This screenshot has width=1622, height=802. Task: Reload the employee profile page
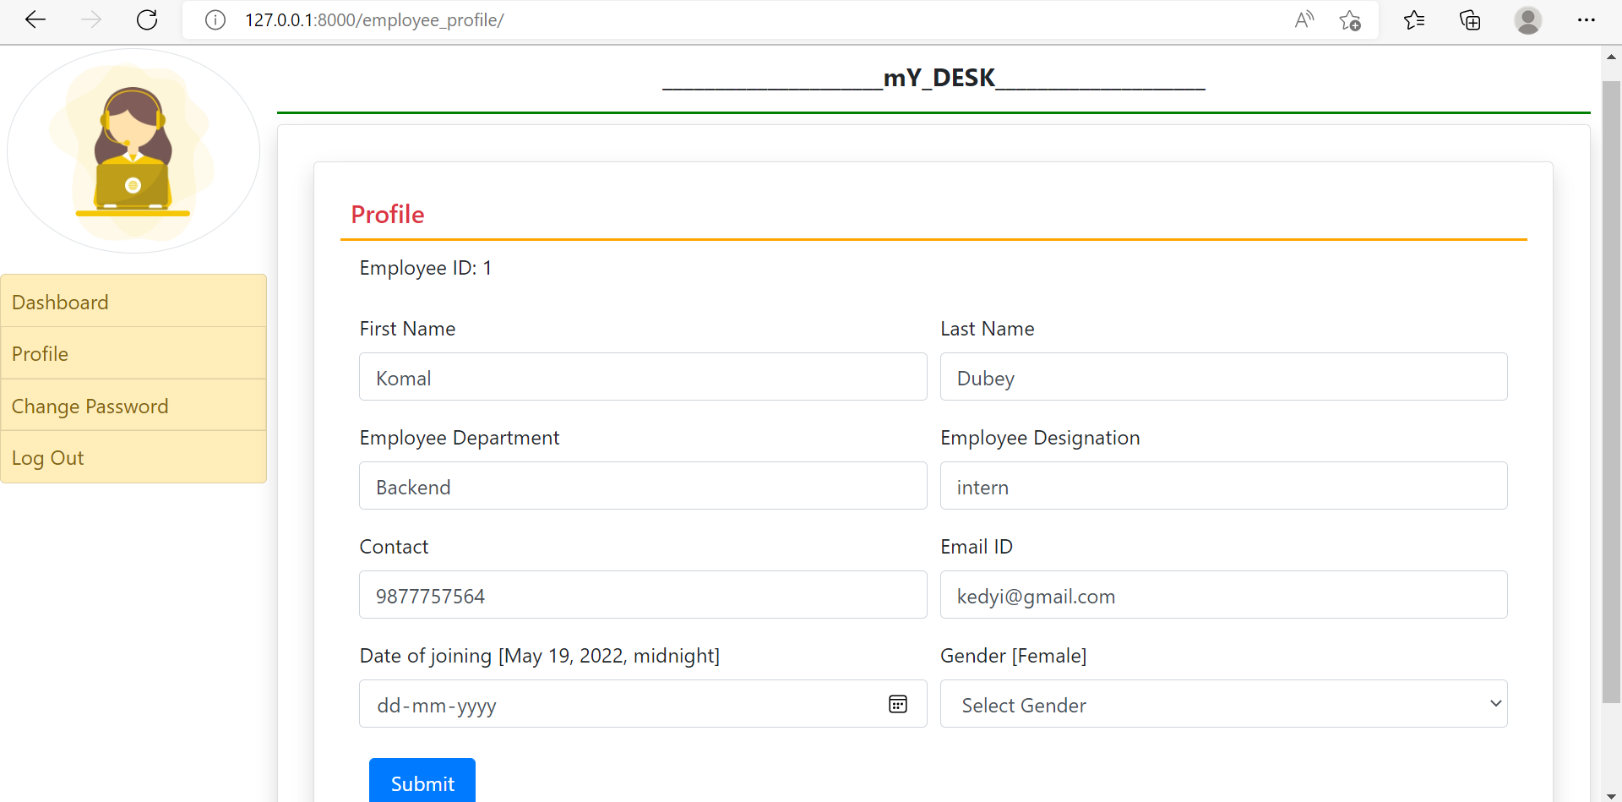(x=147, y=20)
